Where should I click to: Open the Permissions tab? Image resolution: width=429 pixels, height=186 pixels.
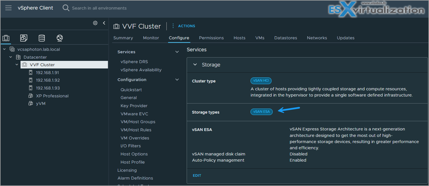(211, 38)
